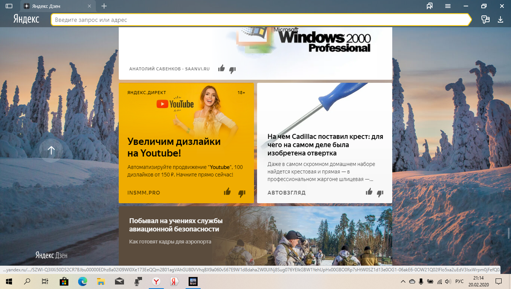Open Microsoft Edge from the taskbar
Image resolution: width=511 pixels, height=289 pixels.
(x=82, y=281)
